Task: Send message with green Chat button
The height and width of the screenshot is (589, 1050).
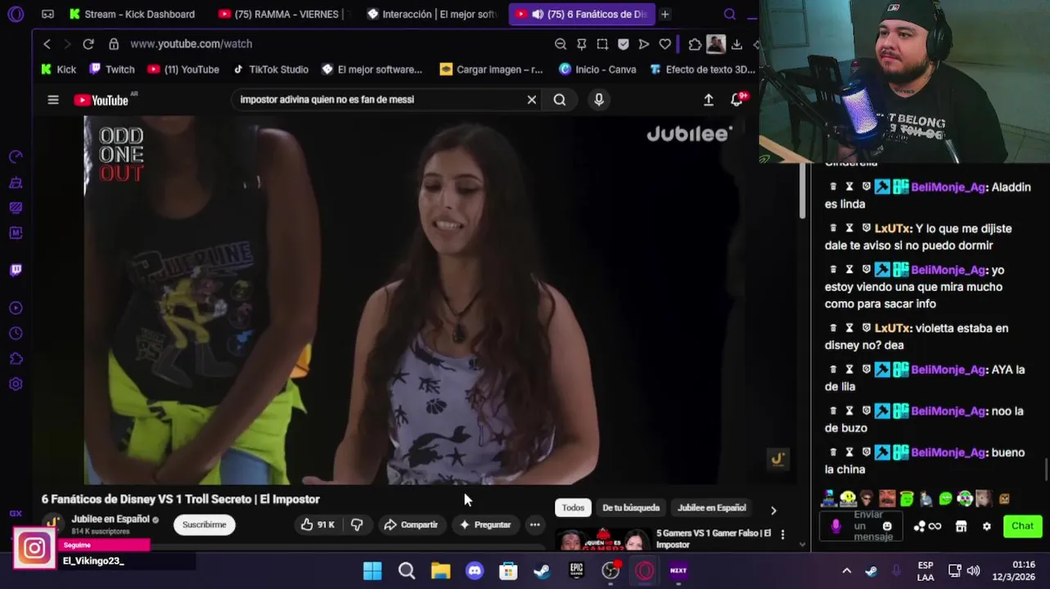Action: (x=1022, y=526)
